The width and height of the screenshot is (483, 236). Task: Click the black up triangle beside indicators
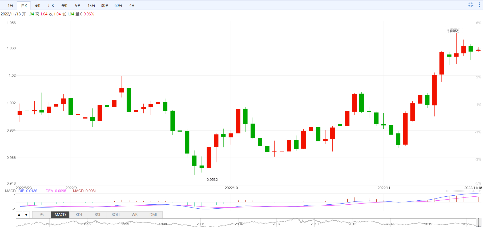pyautogui.click(x=19, y=215)
